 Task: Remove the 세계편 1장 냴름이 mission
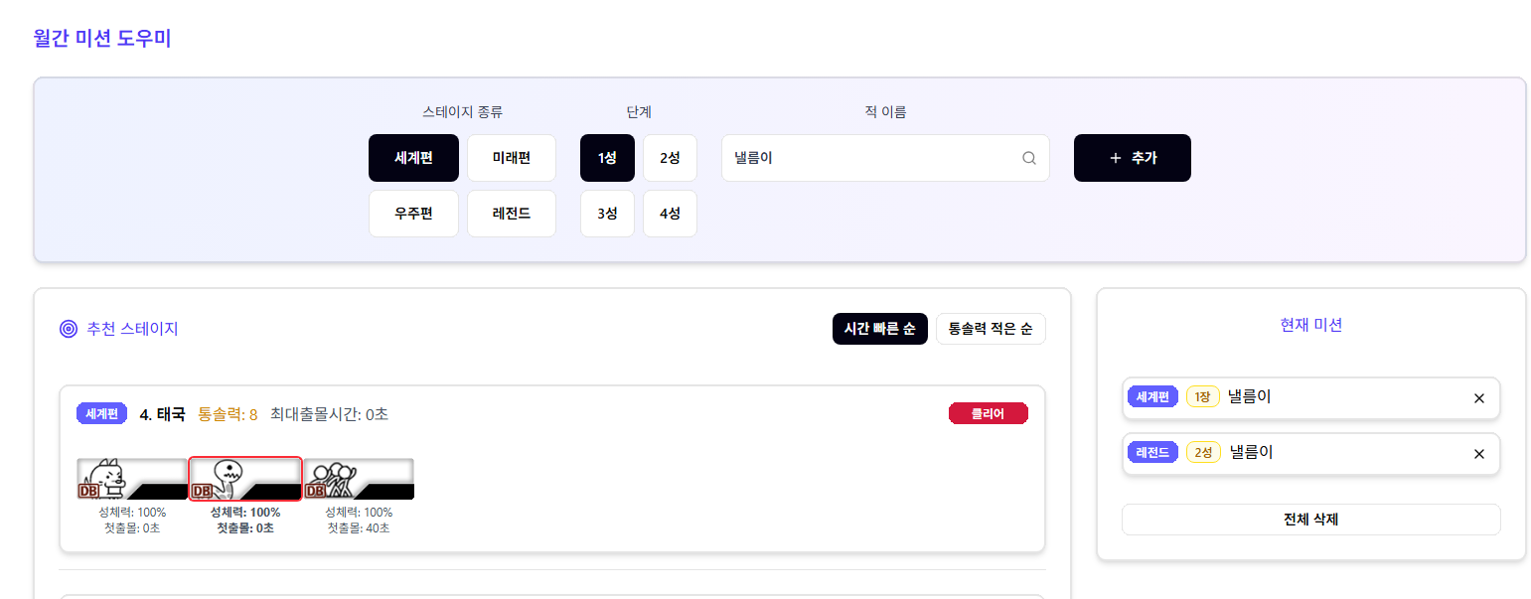point(1478,398)
